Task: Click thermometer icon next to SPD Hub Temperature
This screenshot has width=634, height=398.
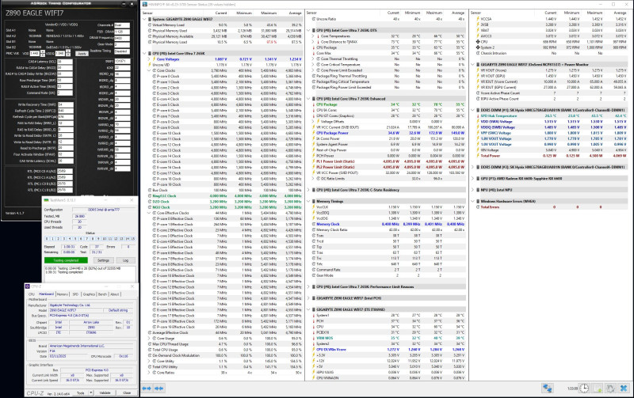Action: click(x=478, y=116)
